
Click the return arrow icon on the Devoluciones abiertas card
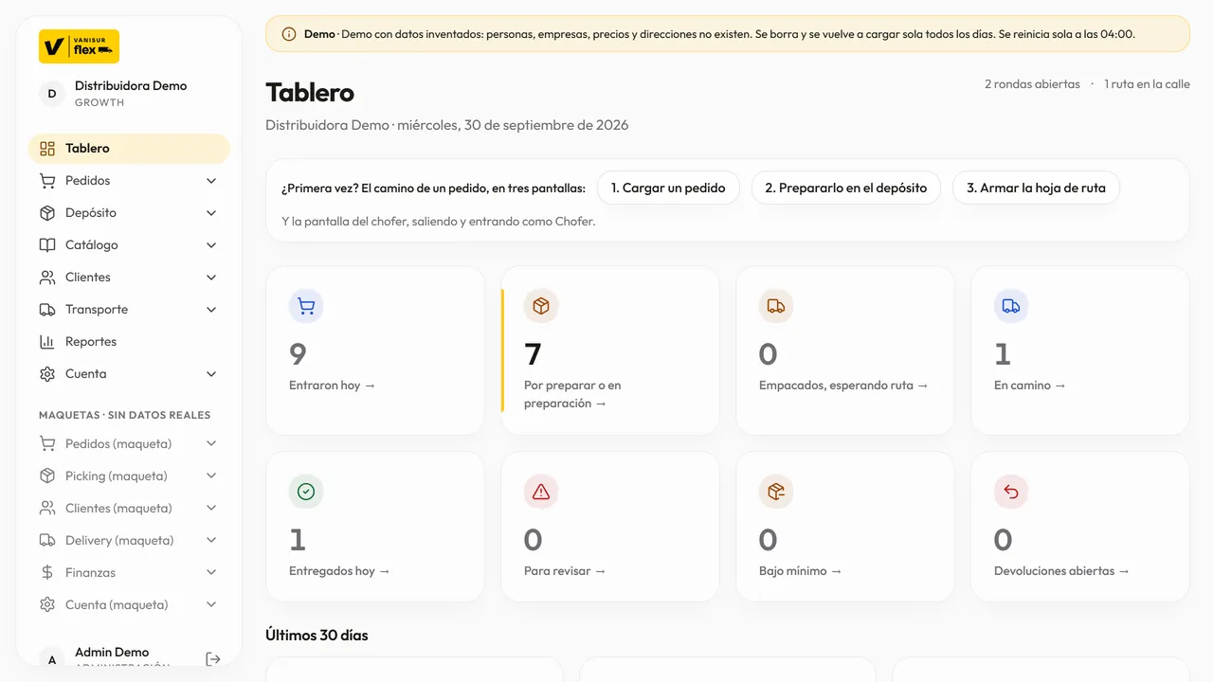(1011, 492)
